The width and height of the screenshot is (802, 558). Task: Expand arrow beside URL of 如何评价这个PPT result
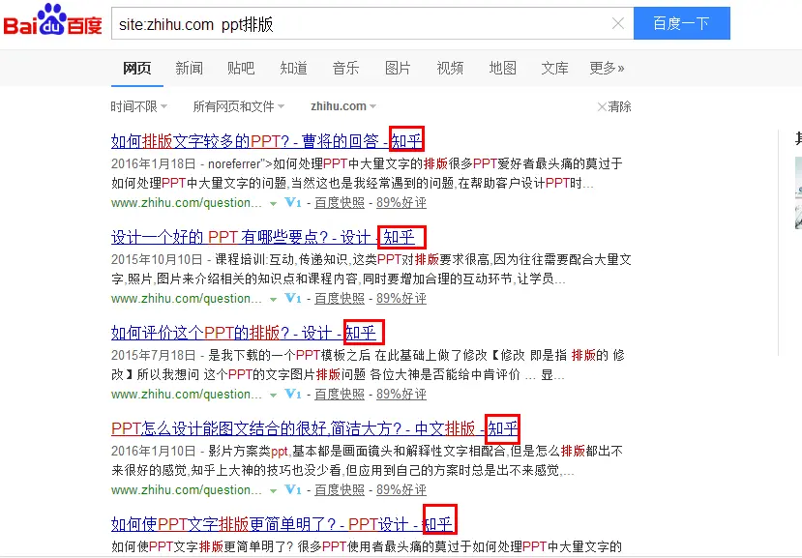[x=274, y=395]
